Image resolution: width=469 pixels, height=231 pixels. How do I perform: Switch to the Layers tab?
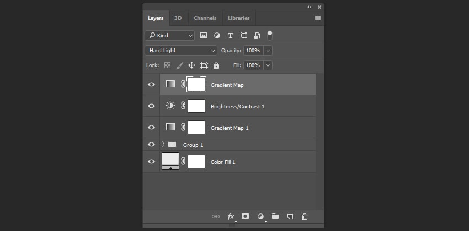pyautogui.click(x=156, y=18)
